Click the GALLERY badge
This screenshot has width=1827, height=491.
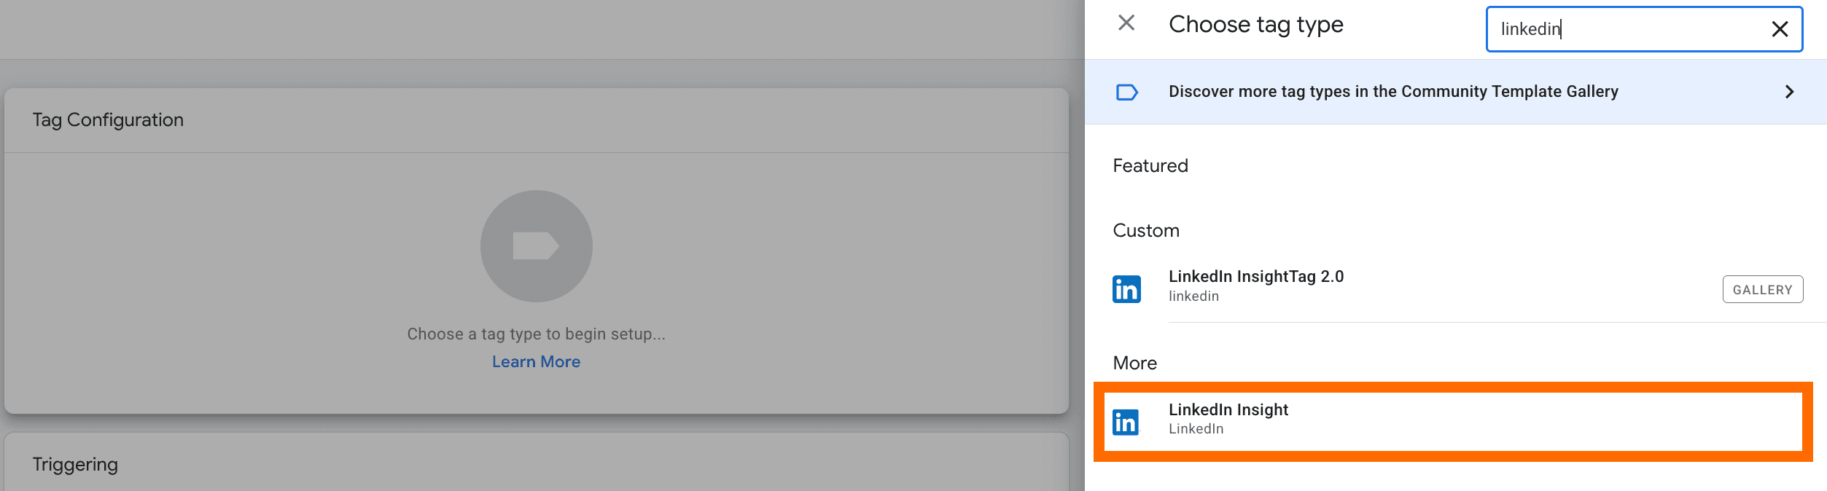tap(1763, 289)
